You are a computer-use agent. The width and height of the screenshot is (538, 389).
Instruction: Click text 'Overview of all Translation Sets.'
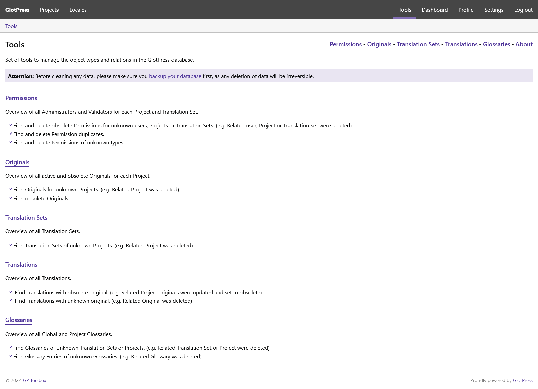click(43, 231)
